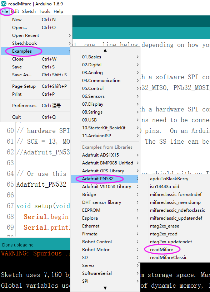The image size is (210, 292).
Task: Open the readMifare example
Action: click(x=174, y=249)
